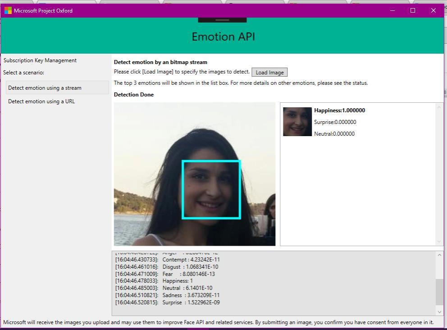Viewport: 447px width, 330px height.
Task: Click the Detect emotion by an bitmap stream heading
Action: point(160,62)
